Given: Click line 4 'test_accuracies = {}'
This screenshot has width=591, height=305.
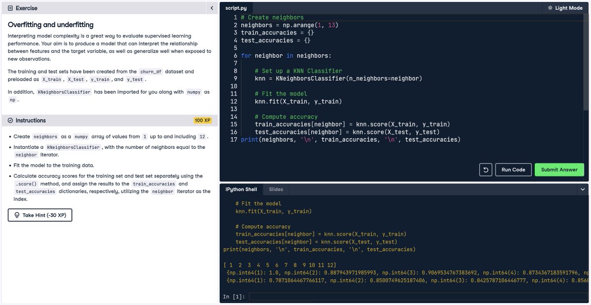Looking at the screenshot, I should pyautogui.click(x=276, y=40).
